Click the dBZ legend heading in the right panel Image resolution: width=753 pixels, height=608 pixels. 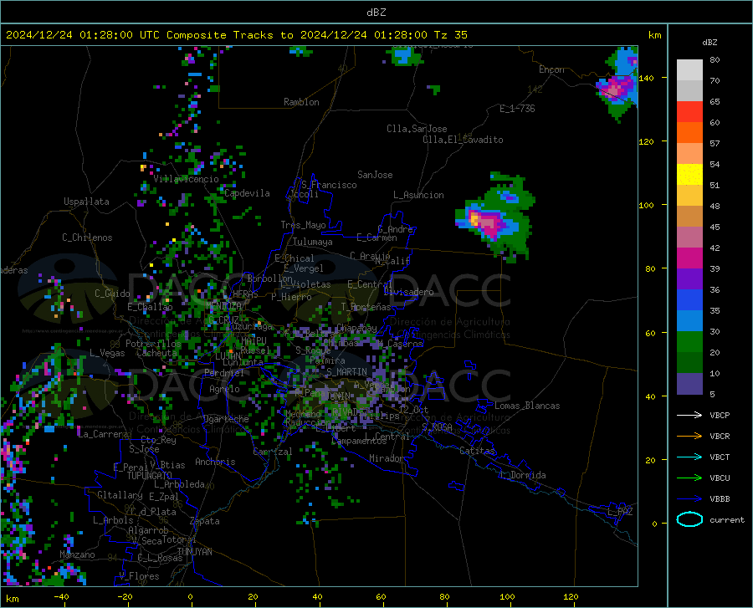click(709, 42)
